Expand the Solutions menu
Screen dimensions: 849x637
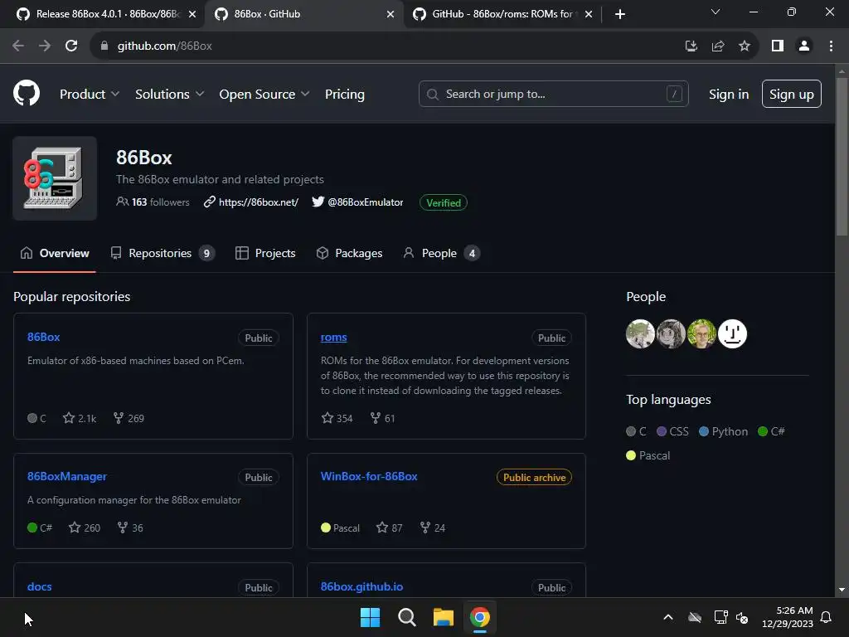(x=169, y=95)
